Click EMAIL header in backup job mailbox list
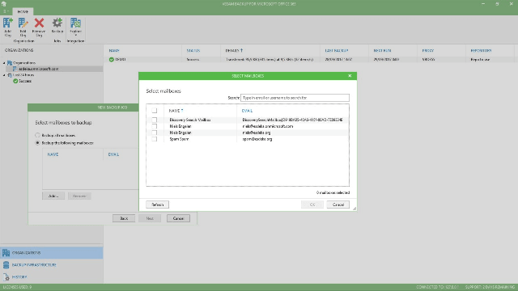This screenshot has width=518, height=291. pos(113,154)
